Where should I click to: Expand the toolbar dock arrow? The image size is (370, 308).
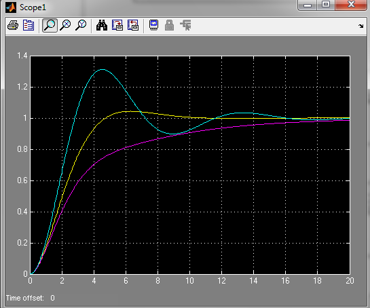(x=360, y=26)
